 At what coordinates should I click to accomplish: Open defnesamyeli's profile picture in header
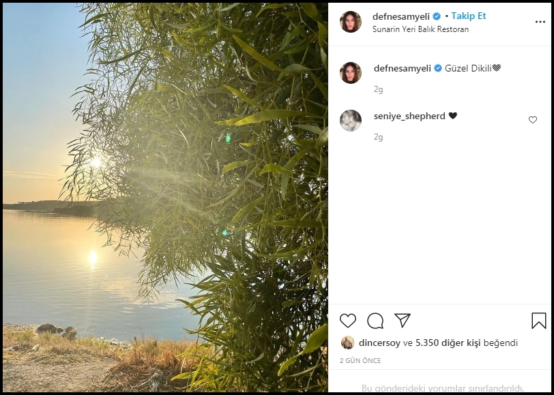pos(351,22)
